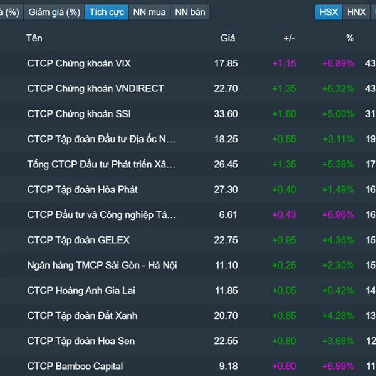Select CTCP Tập đoàn GELEX
The width and height of the screenshot is (376, 376).
pyautogui.click(x=78, y=240)
